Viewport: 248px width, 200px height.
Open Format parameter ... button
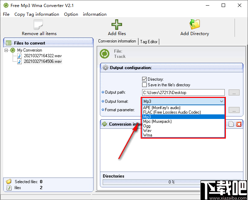[234, 110]
